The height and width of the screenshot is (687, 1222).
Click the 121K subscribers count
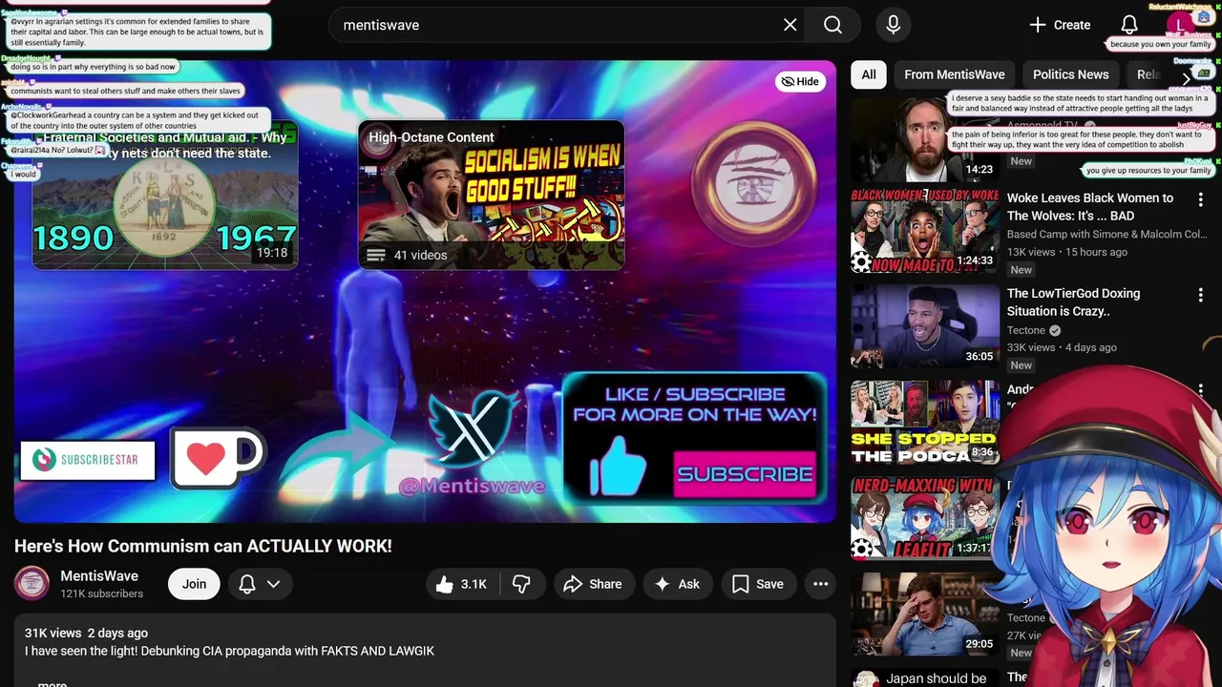pyautogui.click(x=101, y=593)
